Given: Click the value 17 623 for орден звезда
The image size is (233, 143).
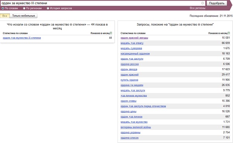Looking at the screenshot, I should point(226,69).
